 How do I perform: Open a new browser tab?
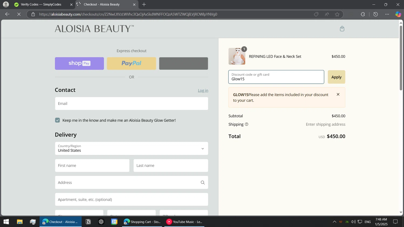pyautogui.click(x=144, y=4)
